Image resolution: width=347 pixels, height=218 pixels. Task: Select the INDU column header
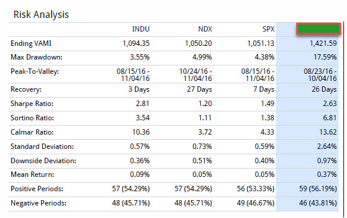coord(141,29)
